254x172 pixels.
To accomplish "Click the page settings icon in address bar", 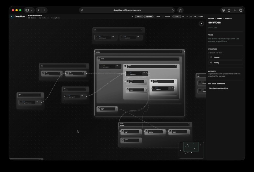I will click(x=82, y=10).
